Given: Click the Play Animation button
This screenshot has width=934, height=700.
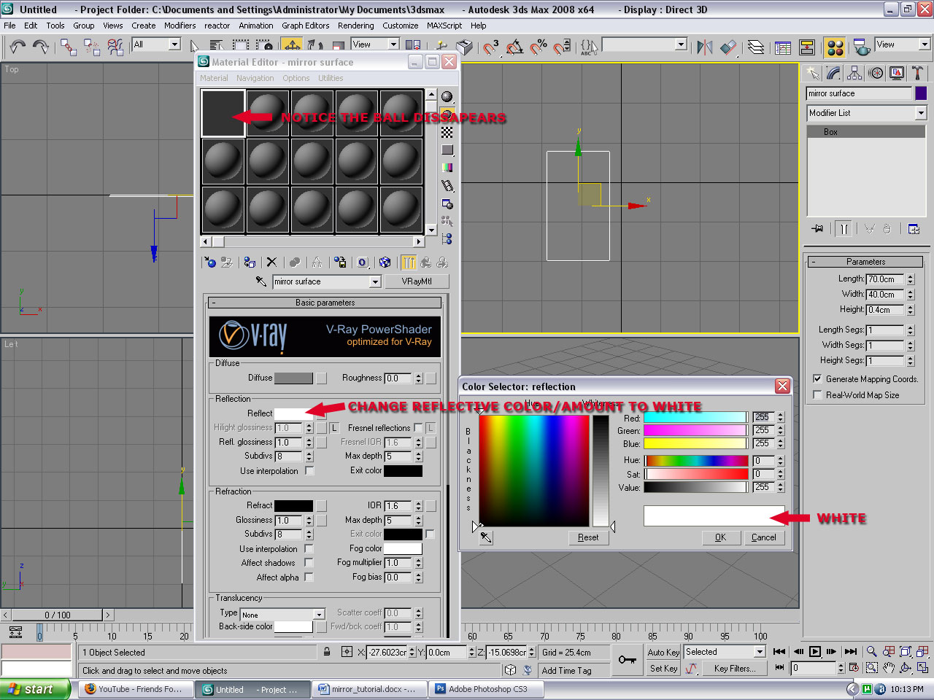Looking at the screenshot, I should point(815,652).
